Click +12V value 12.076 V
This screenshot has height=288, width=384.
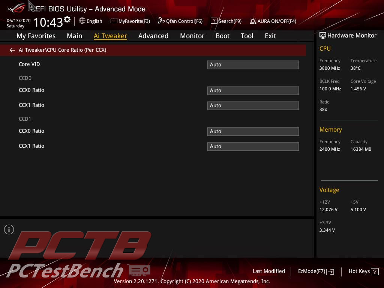point(328,210)
